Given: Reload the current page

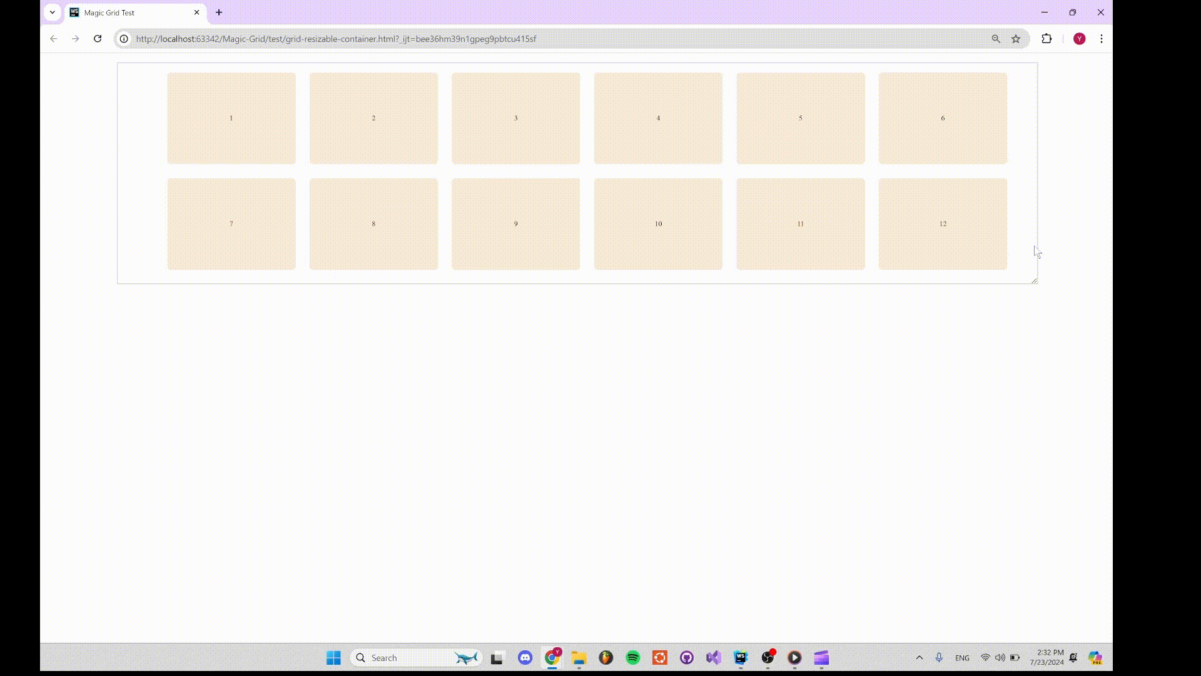Looking at the screenshot, I should click(98, 39).
